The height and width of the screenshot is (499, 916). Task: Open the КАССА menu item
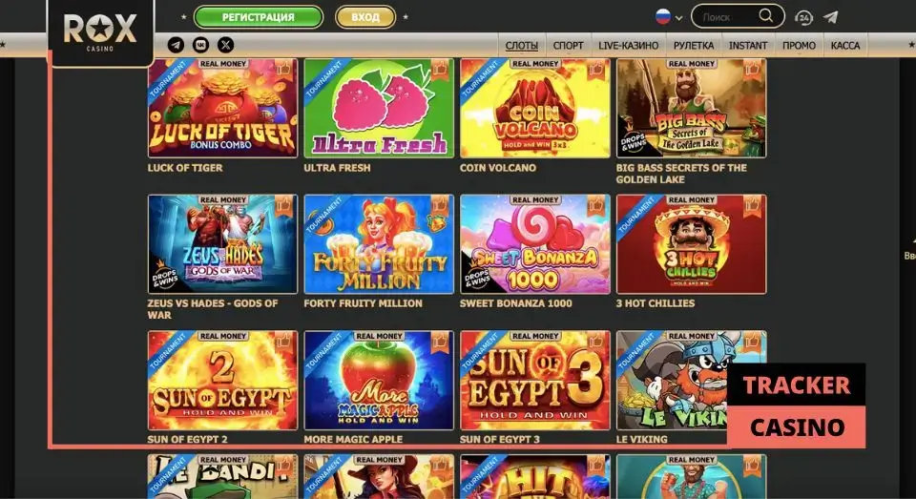click(844, 46)
